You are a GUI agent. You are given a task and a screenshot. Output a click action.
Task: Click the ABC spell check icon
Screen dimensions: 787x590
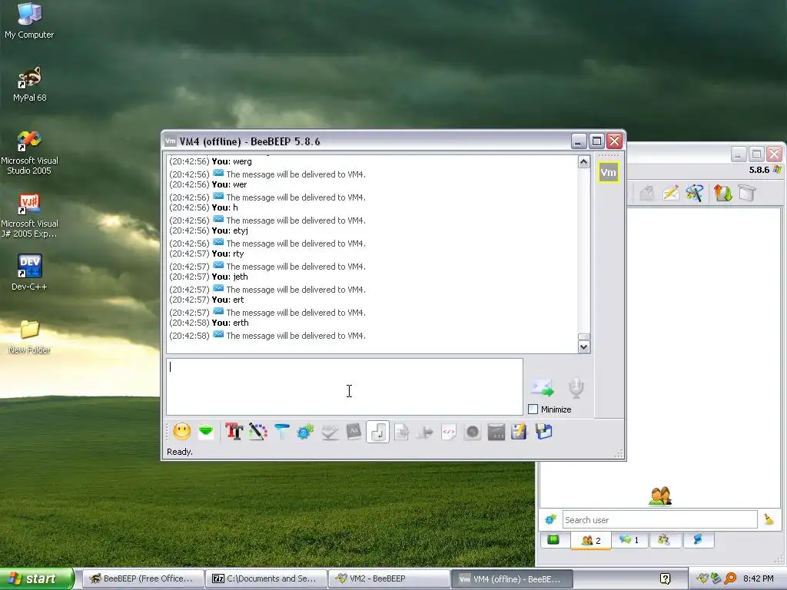329,432
